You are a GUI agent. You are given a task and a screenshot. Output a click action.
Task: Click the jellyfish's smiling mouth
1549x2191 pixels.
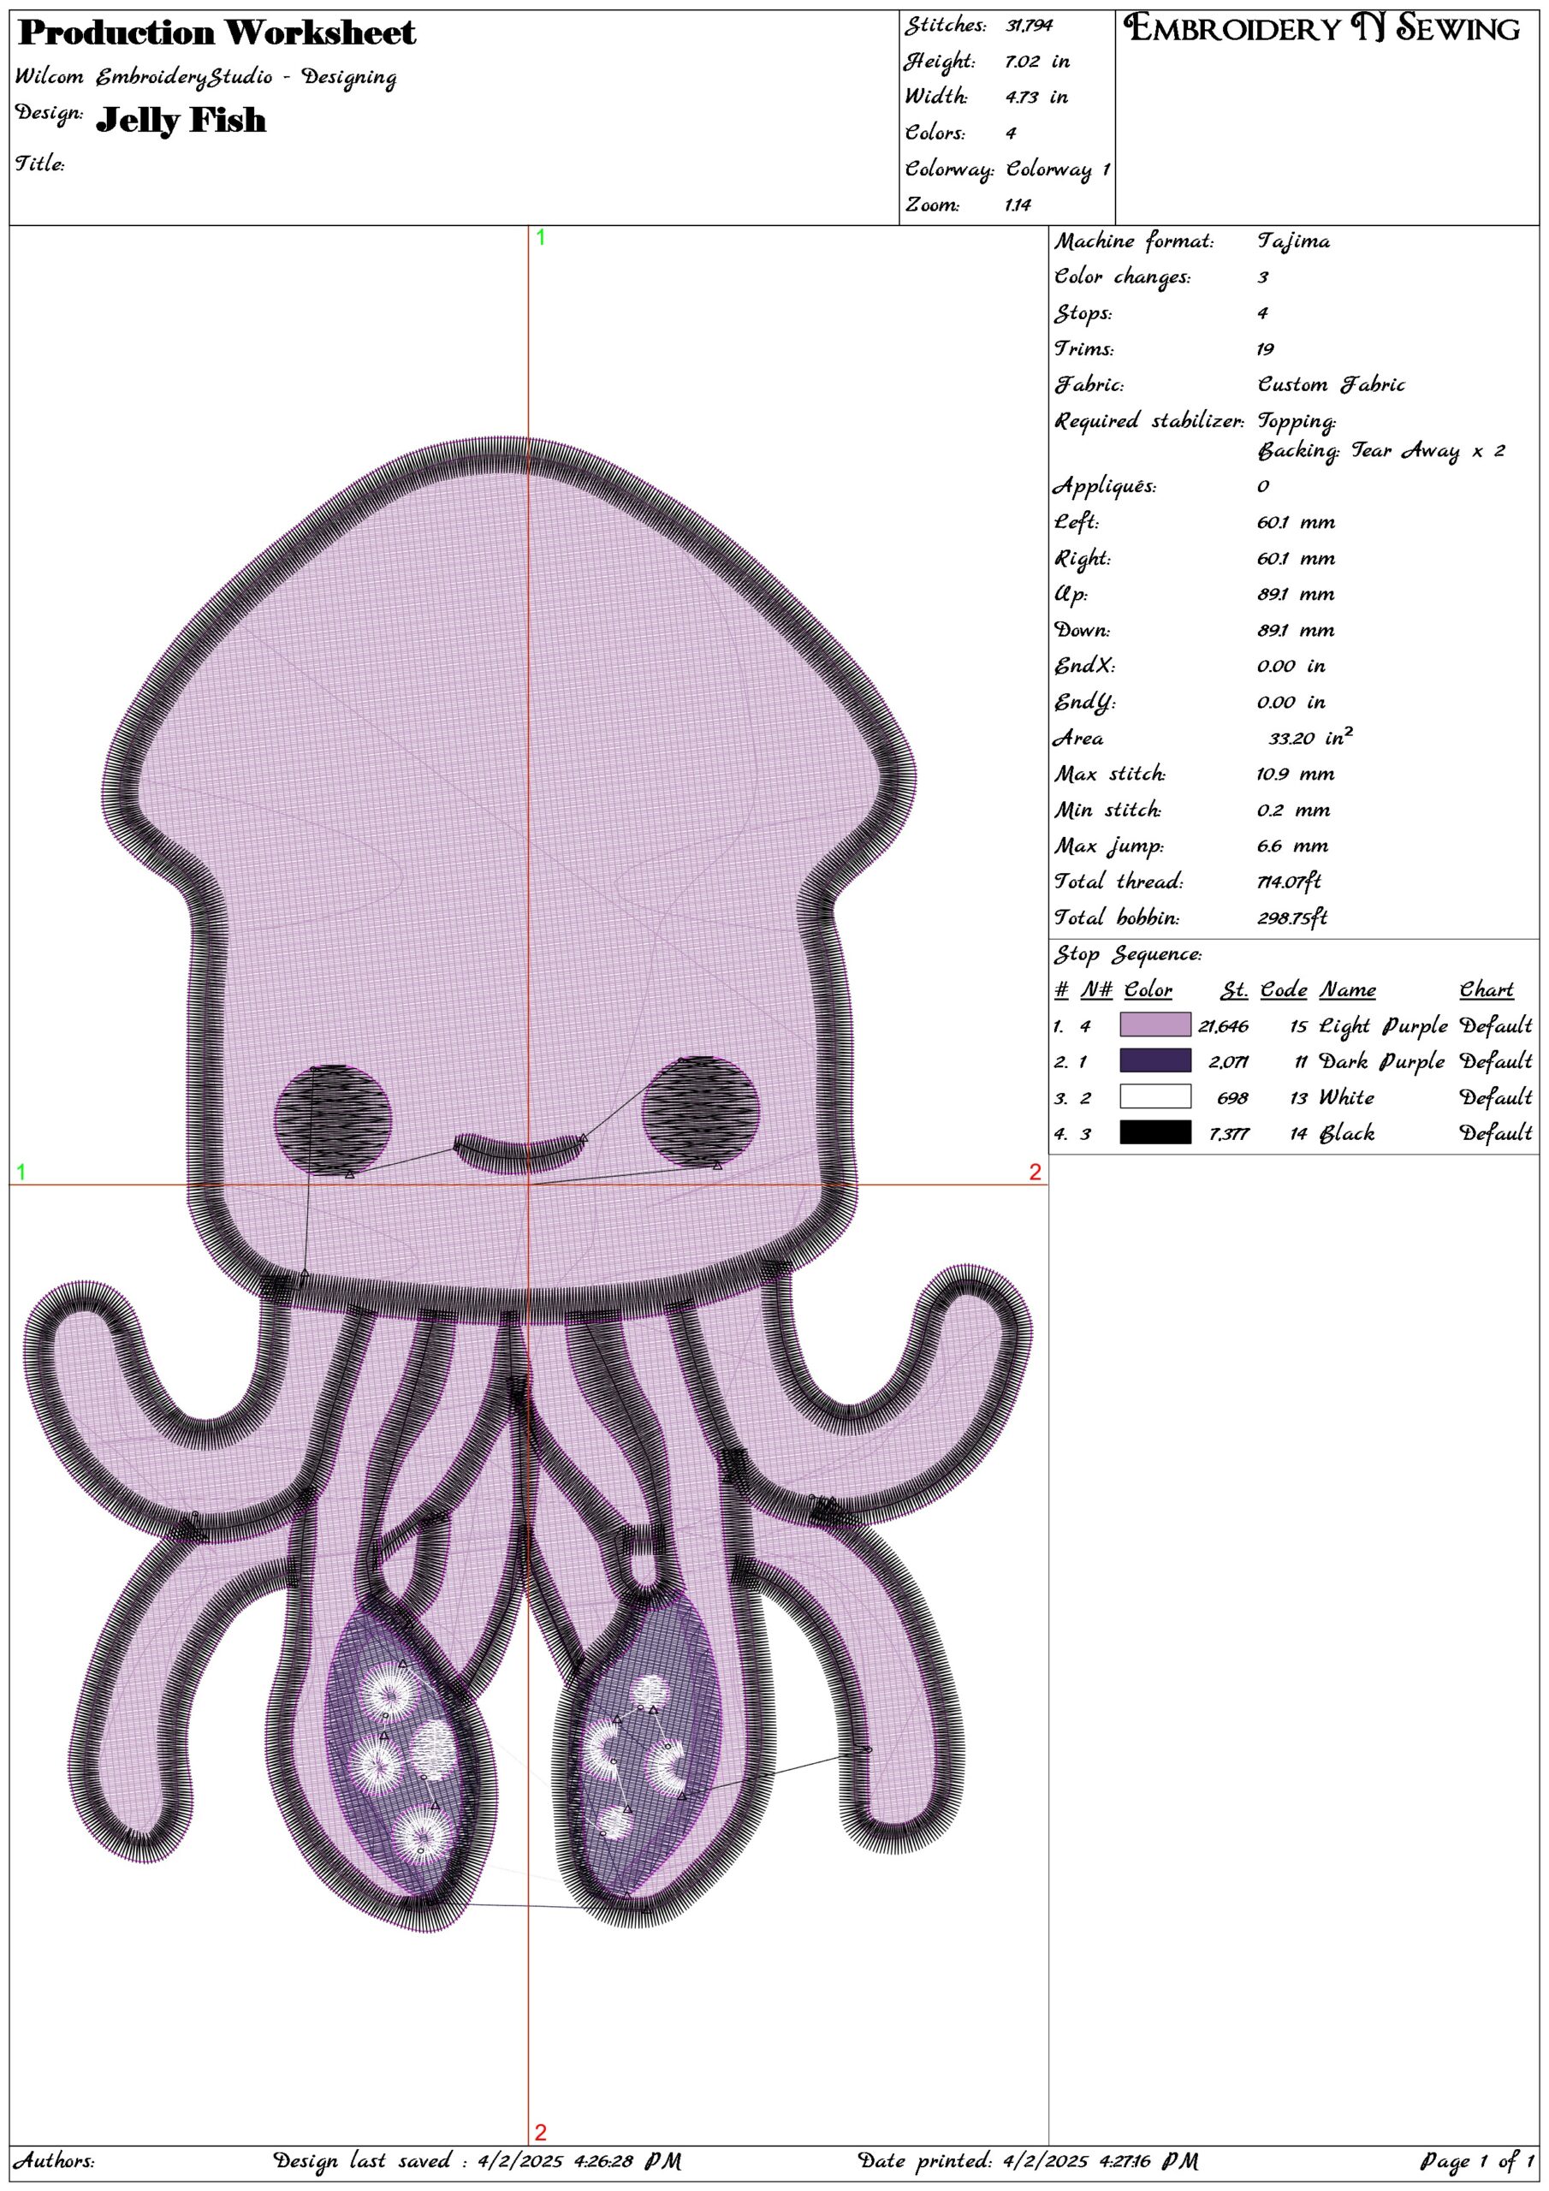tap(521, 1153)
